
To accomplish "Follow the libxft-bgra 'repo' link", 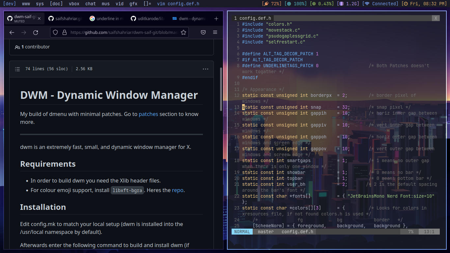I will tap(178, 190).
